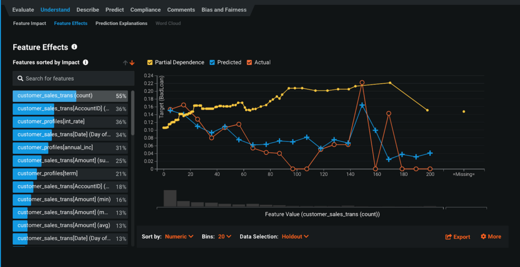The height and width of the screenshot is (267, 520).
Task: Select customer_profiles[int_rate] feature bar
Action: tap(71, 122)
